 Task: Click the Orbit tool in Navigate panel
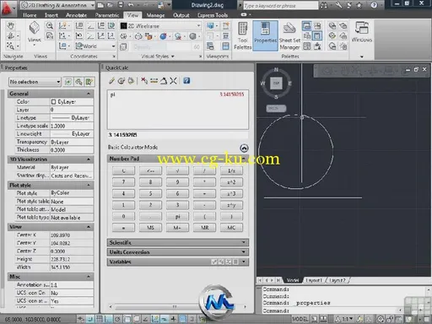click(x=10, y=36)
